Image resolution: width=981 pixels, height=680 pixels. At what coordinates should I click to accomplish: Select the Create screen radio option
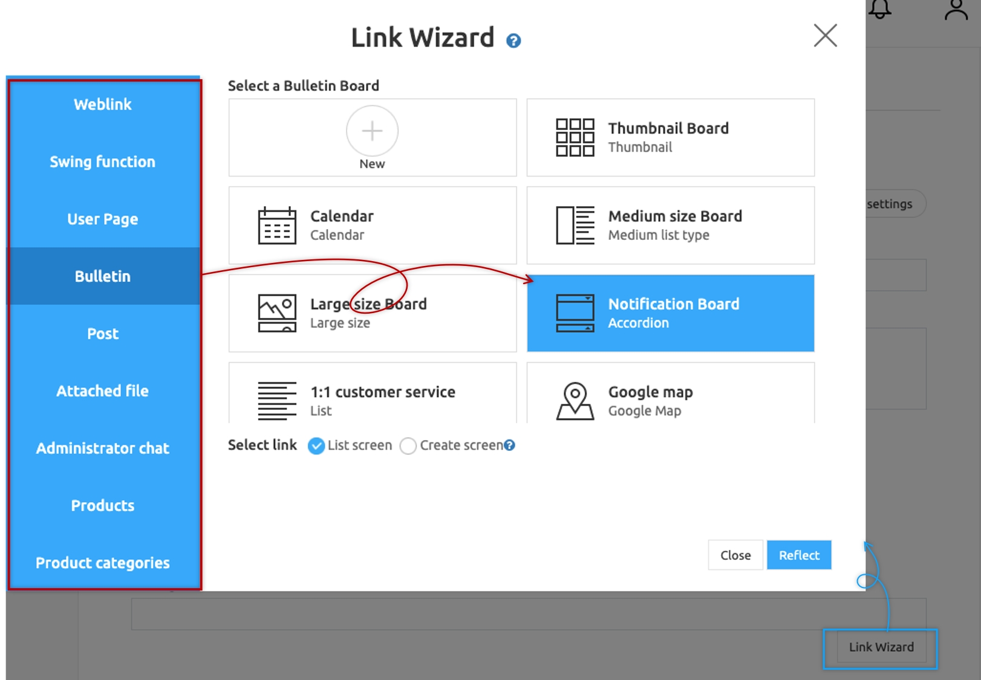[408, 445]
